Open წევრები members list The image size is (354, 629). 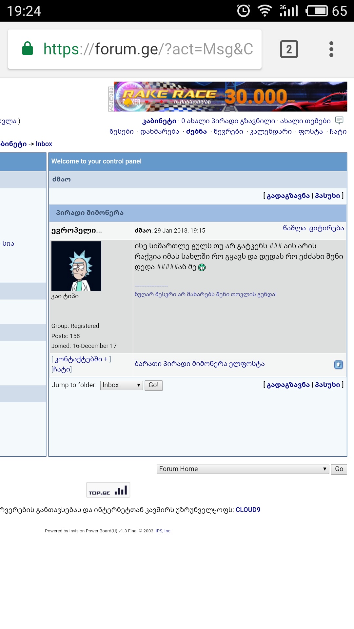[228, 132]
